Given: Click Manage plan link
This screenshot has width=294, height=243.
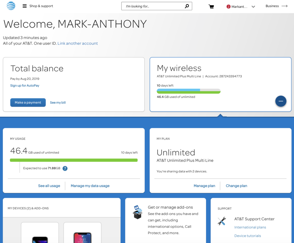Looking at the screenshot, I should [x=204, y=186].
